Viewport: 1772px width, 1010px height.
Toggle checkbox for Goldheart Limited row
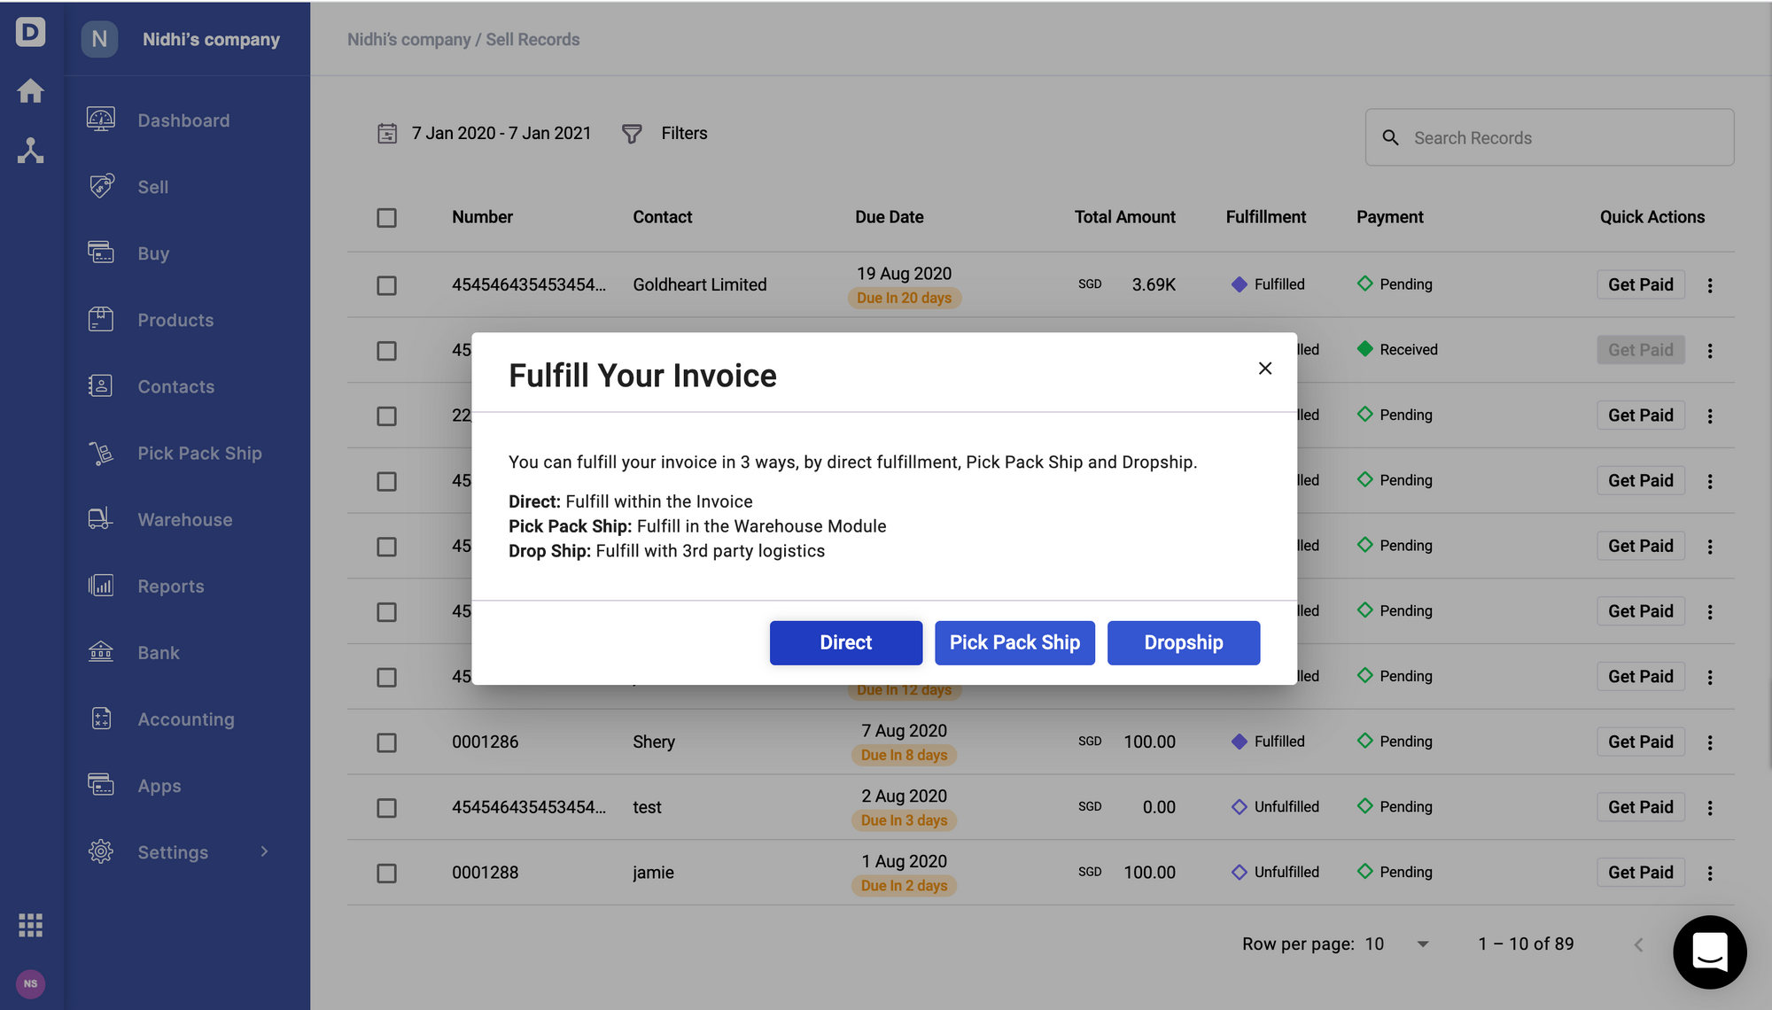(x=387, y=284)
